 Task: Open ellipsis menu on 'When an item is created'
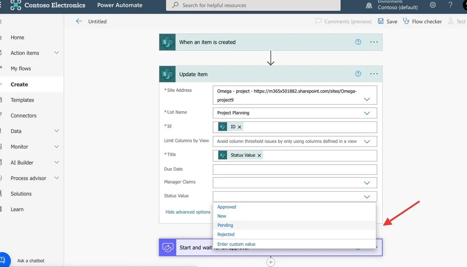[x=374, y=42]
